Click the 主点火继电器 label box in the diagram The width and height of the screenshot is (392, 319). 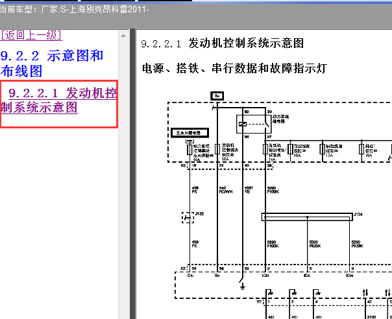(x=190, y=133)
